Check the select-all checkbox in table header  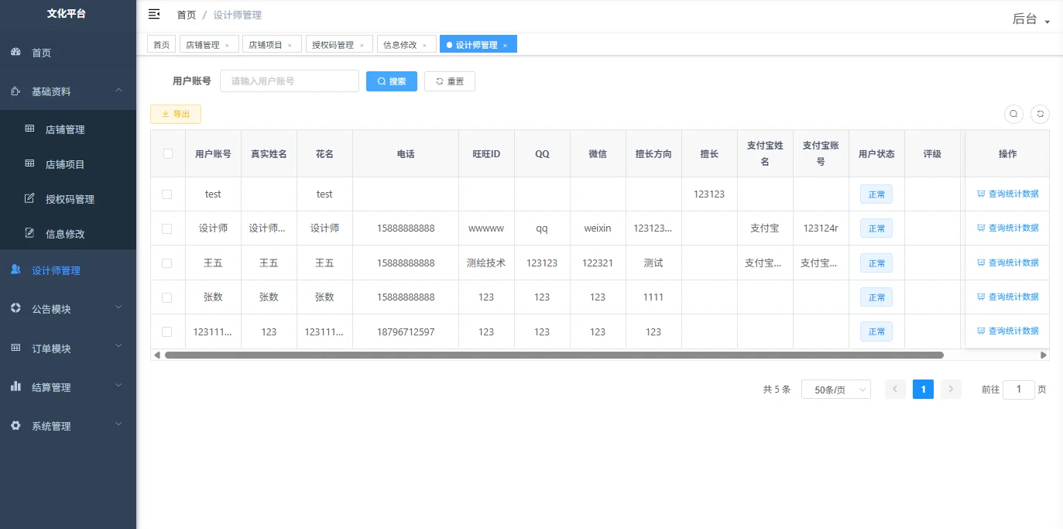click(x=167, y=153)
